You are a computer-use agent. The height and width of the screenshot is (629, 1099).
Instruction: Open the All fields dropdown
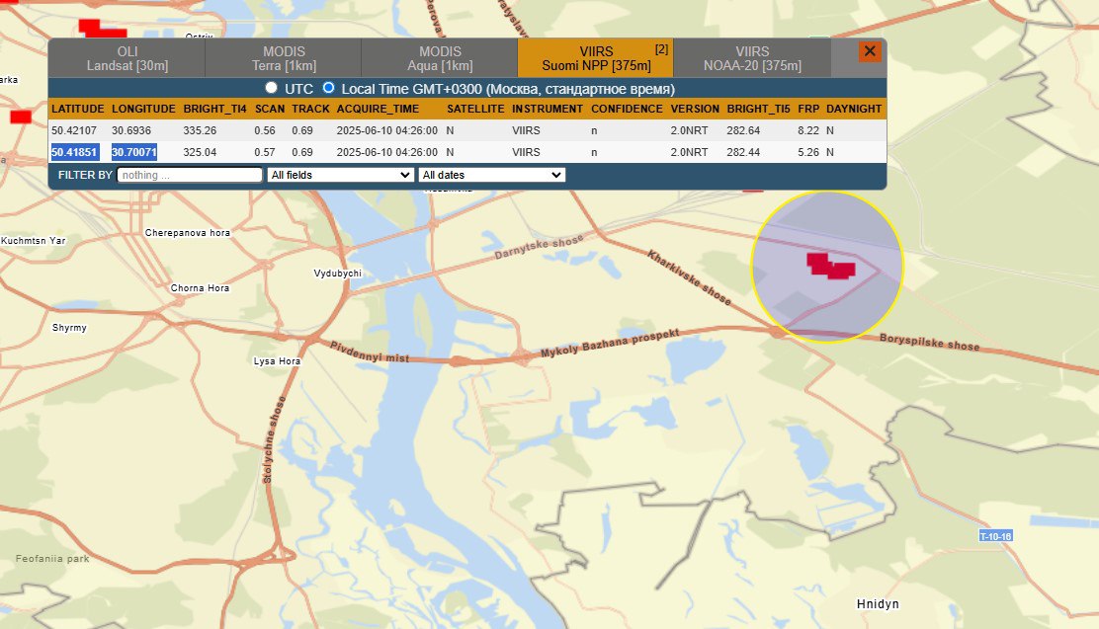pos(340,175)
